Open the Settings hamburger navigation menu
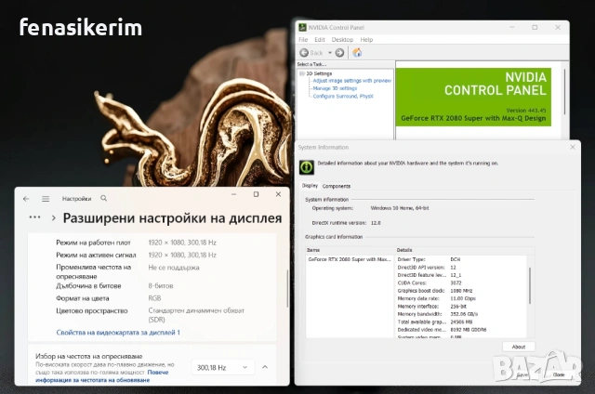 click(46, 199)
